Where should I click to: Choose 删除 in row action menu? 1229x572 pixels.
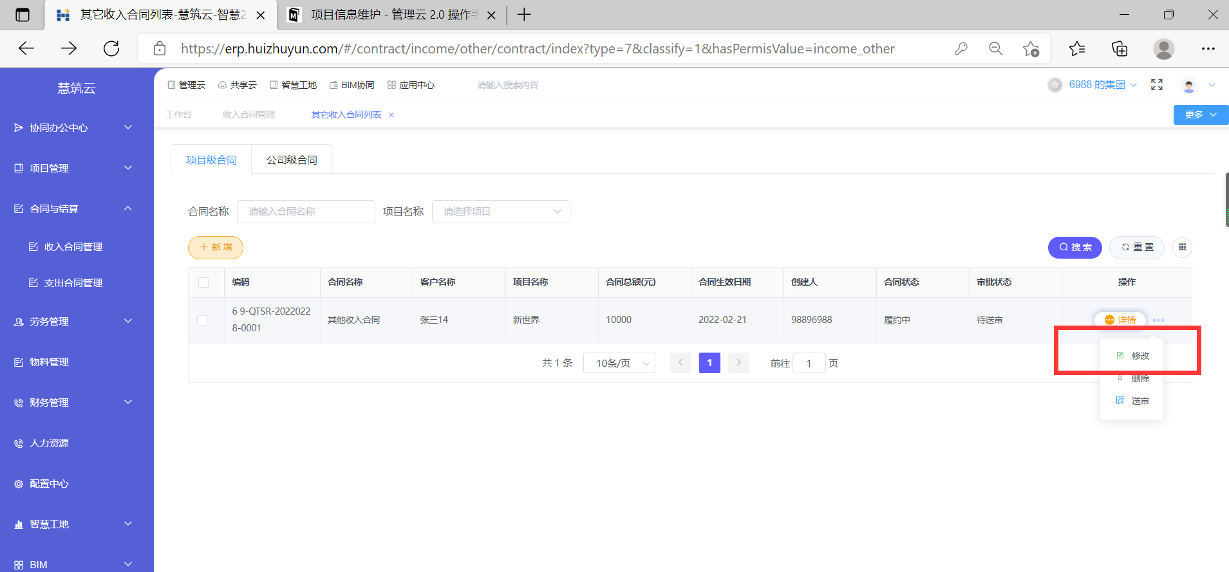click(1132, 378)
